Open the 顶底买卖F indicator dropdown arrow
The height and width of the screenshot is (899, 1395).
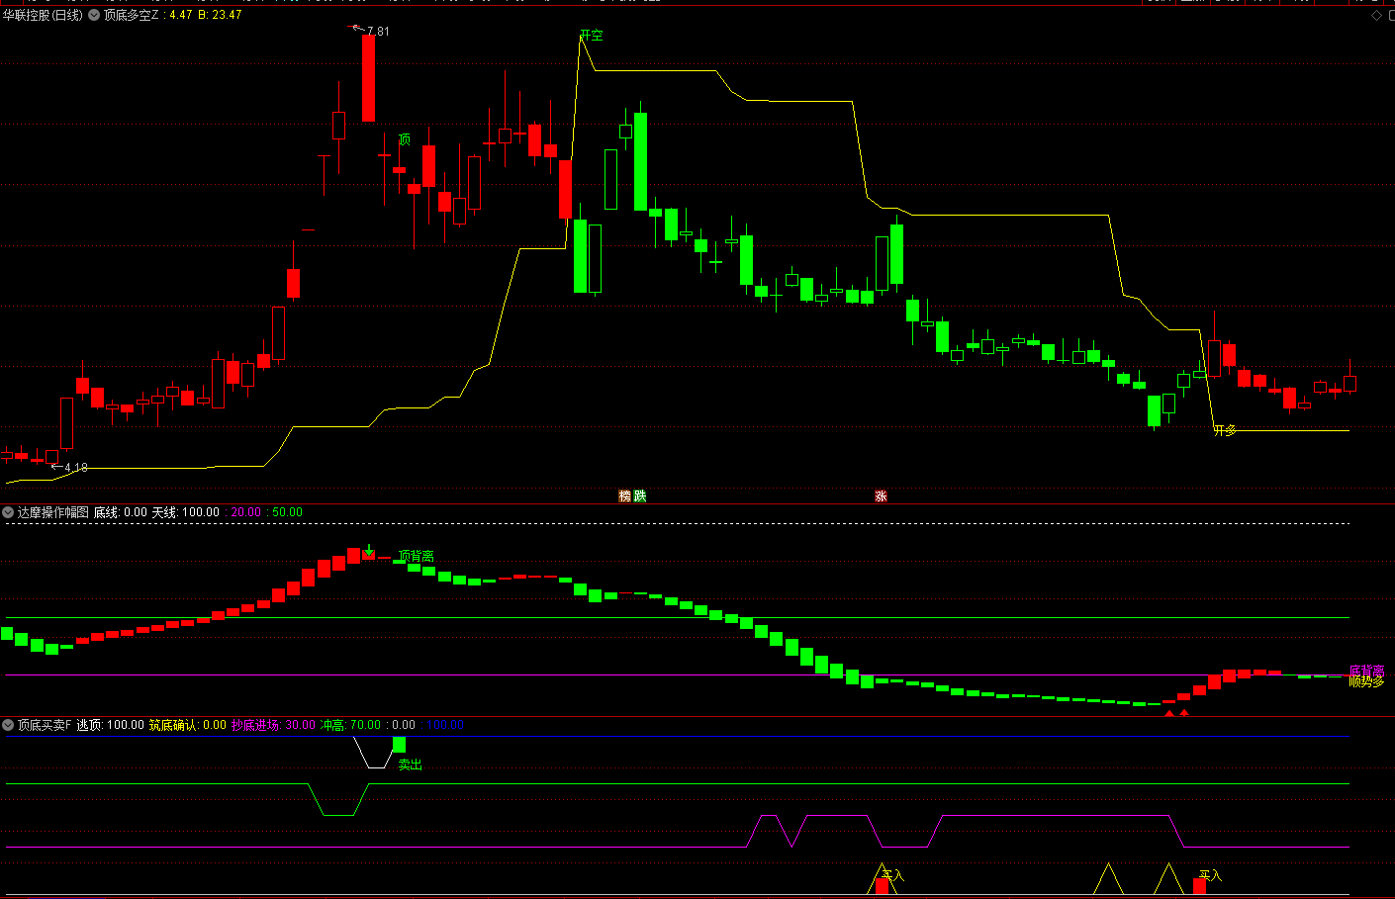[8, 725]
